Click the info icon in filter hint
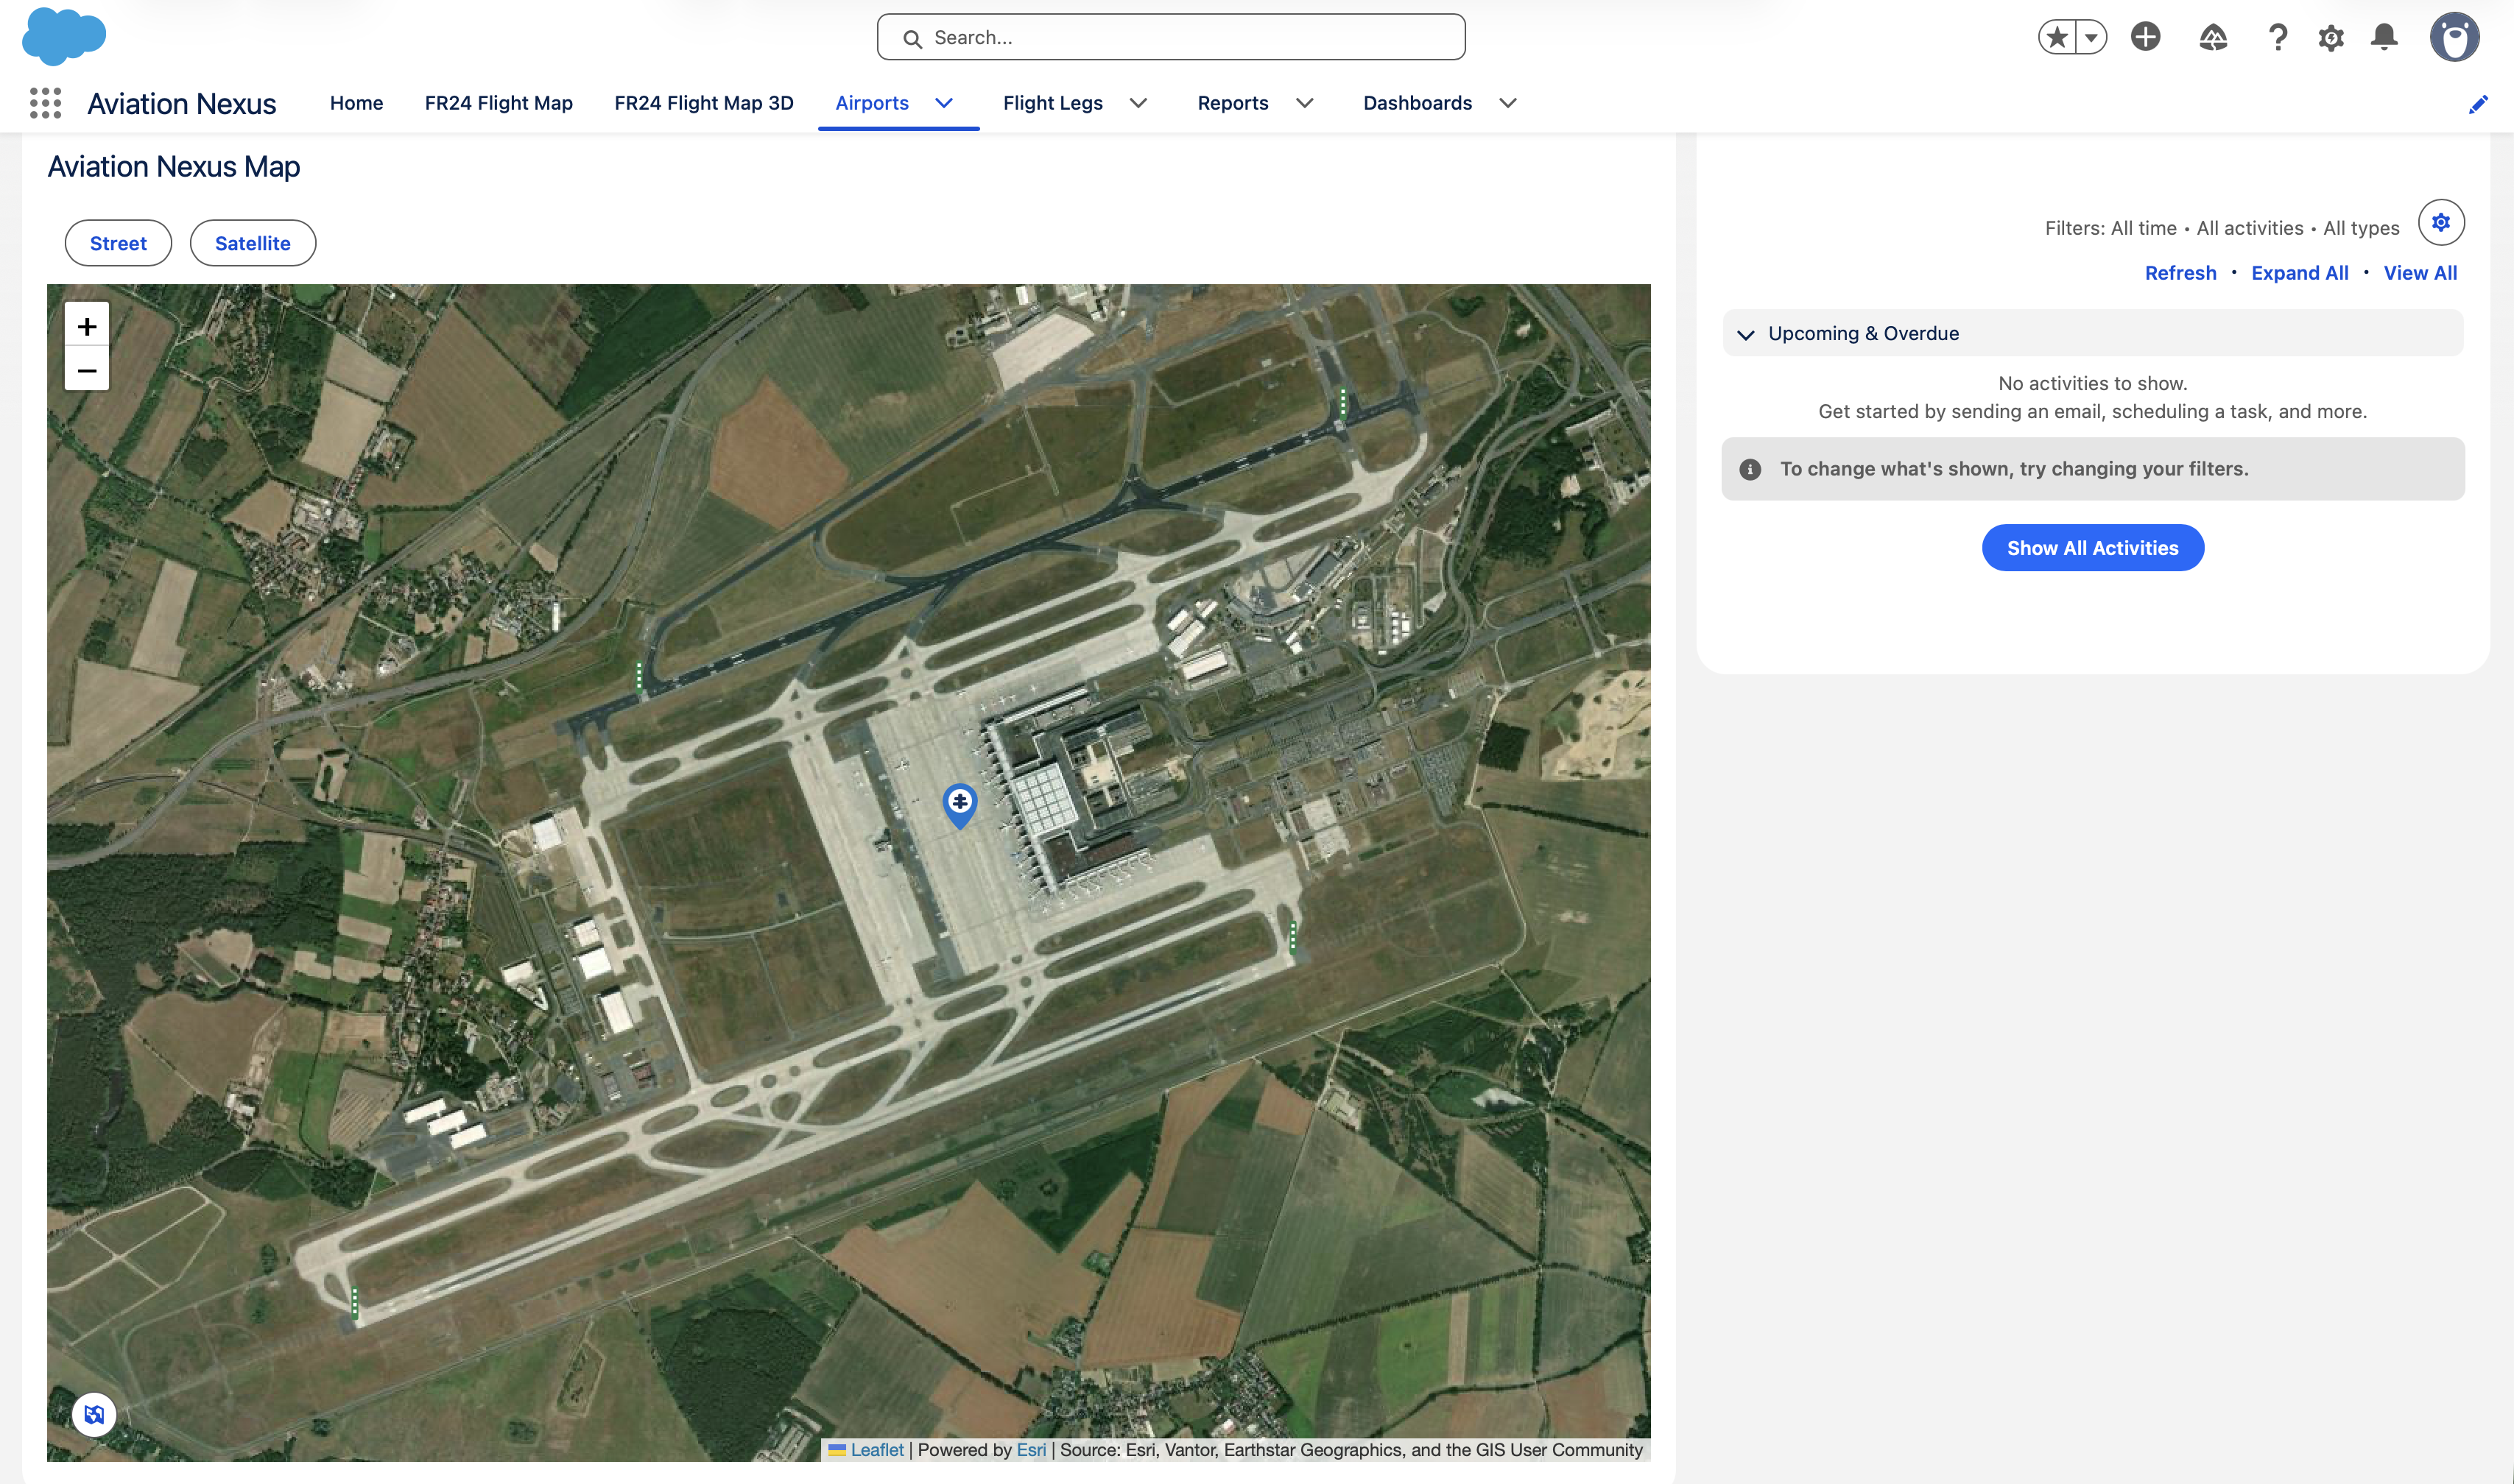 [x=1750, y=469]
